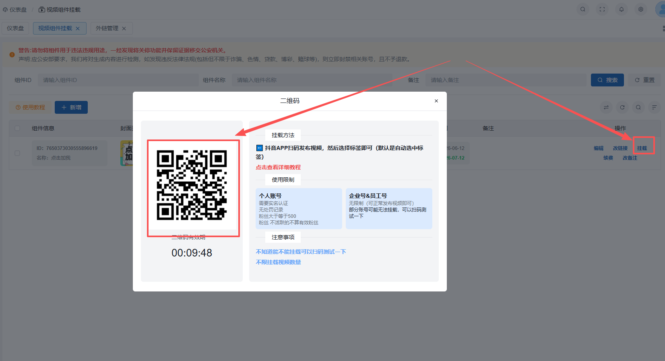Toggle fullscreen mode from the header

[602, 9]
